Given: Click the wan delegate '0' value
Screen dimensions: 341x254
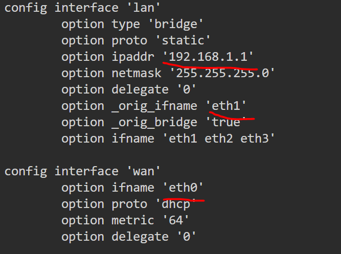Looking at the screenshot, I should point(187,237).
